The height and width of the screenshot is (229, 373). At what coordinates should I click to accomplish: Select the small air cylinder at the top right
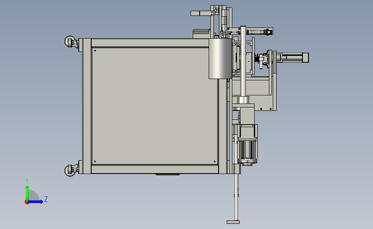[259, 32]
